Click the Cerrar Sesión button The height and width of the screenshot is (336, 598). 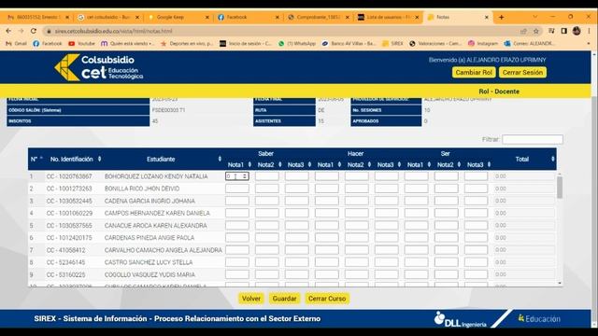pyautogui.click(x=522, y=73)
